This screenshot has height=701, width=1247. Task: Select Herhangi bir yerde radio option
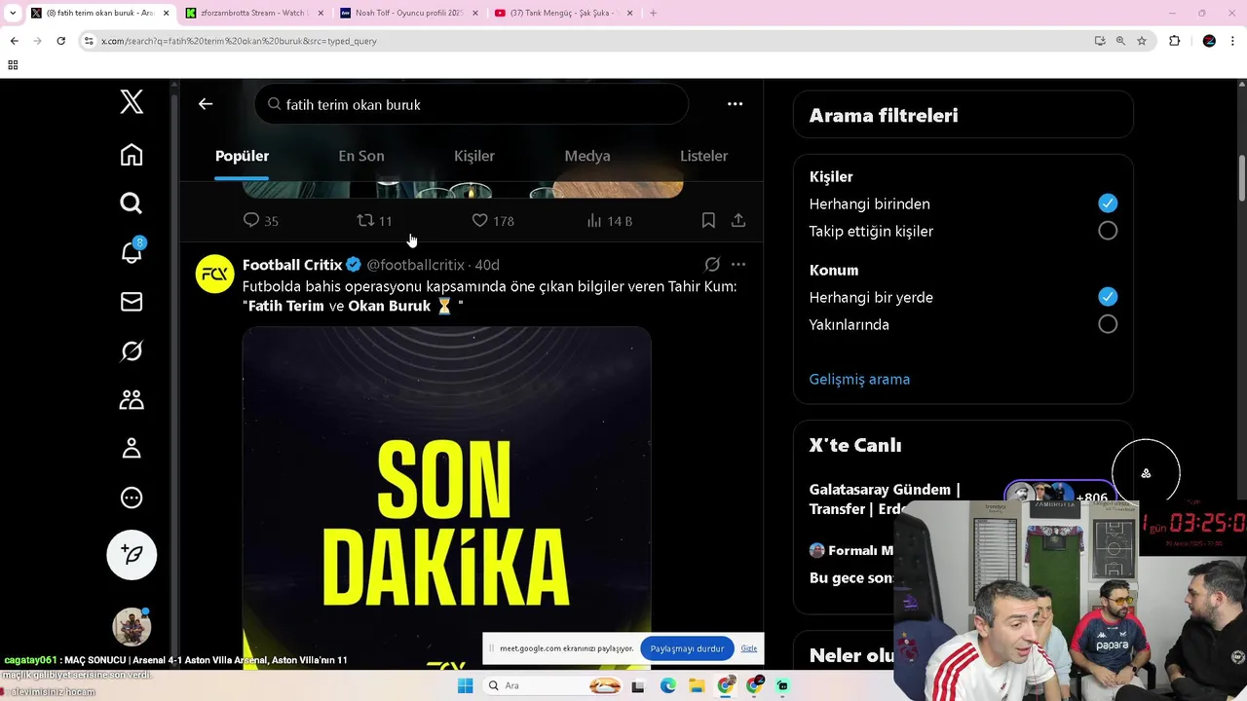click(x=1108, y=297)
